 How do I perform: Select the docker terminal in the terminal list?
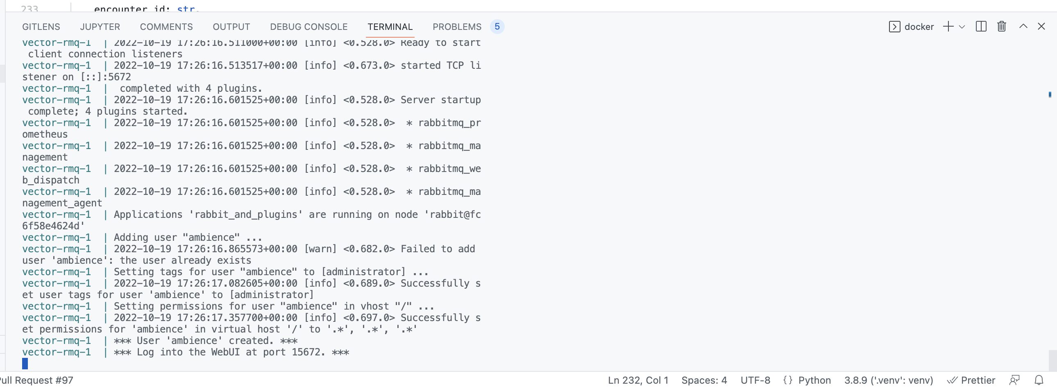click(919, 26)
